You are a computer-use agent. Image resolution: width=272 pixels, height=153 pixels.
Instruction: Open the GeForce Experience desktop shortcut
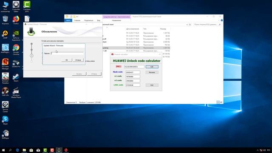[x=16, y=36]
